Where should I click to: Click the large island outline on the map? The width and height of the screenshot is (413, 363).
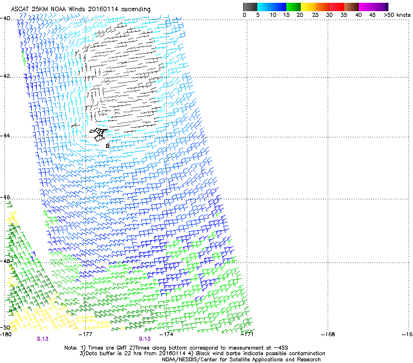click(99, 134)
